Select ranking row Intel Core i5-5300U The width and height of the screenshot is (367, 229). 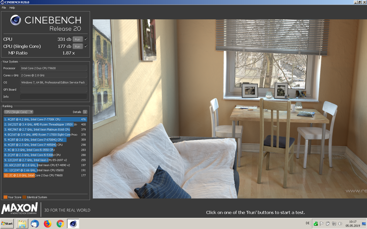pyautogui.click(x=45, y=155)
